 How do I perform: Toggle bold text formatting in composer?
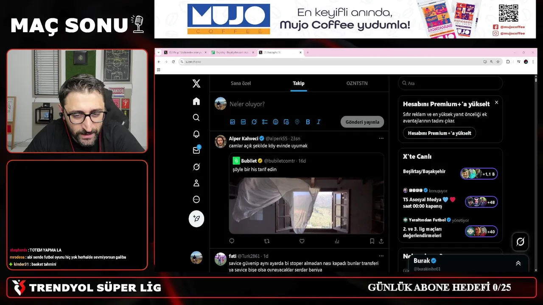click(x=308, y=122)
